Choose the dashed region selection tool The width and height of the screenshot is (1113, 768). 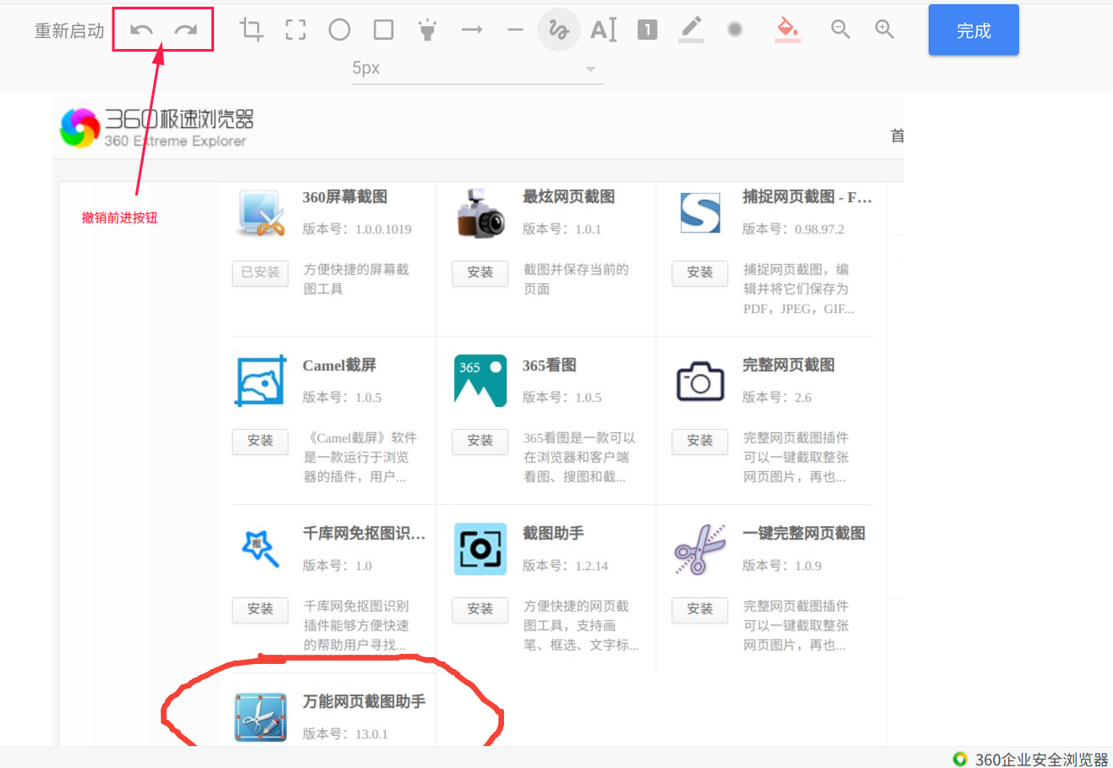[x=295, y=30]
